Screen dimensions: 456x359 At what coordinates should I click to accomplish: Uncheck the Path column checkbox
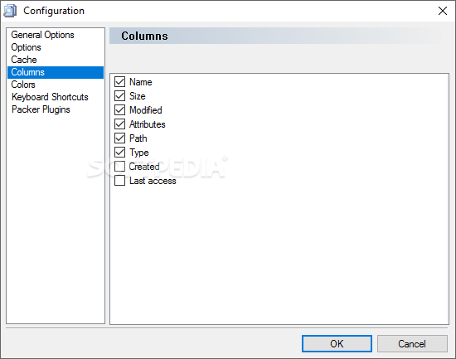pyautogui.click(x=120, y=138)
